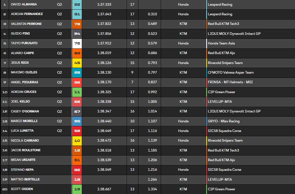Click on Casey O'Gorman's name
Viewport: 295px width, 194px height.
[25, 111]
